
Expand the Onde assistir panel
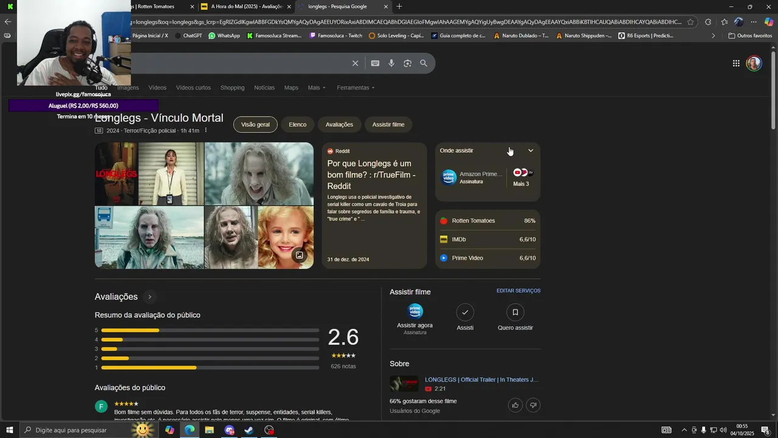click(531, 150)
